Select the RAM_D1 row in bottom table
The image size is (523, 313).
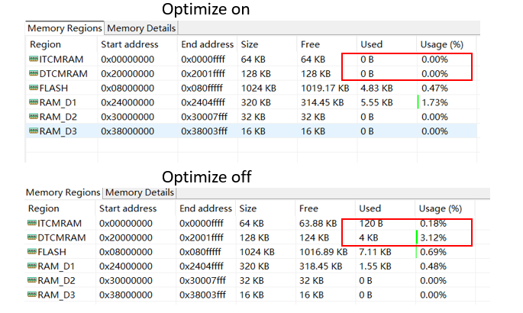click(x=252, y=266)
